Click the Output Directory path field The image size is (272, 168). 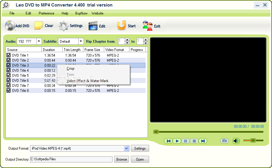[71, 159]
